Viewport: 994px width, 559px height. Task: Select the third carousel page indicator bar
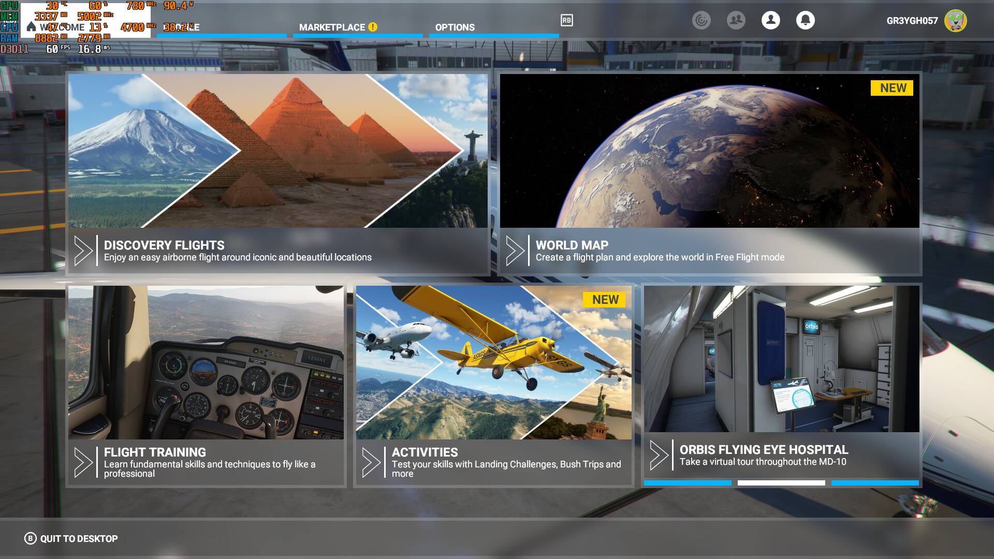tap(875, 483)
